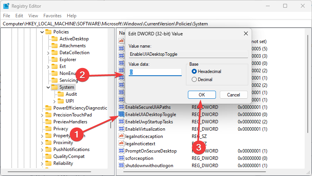Click string icon of legalnoticetext
This screenshot has width=312, height=176.
(121, 144)
